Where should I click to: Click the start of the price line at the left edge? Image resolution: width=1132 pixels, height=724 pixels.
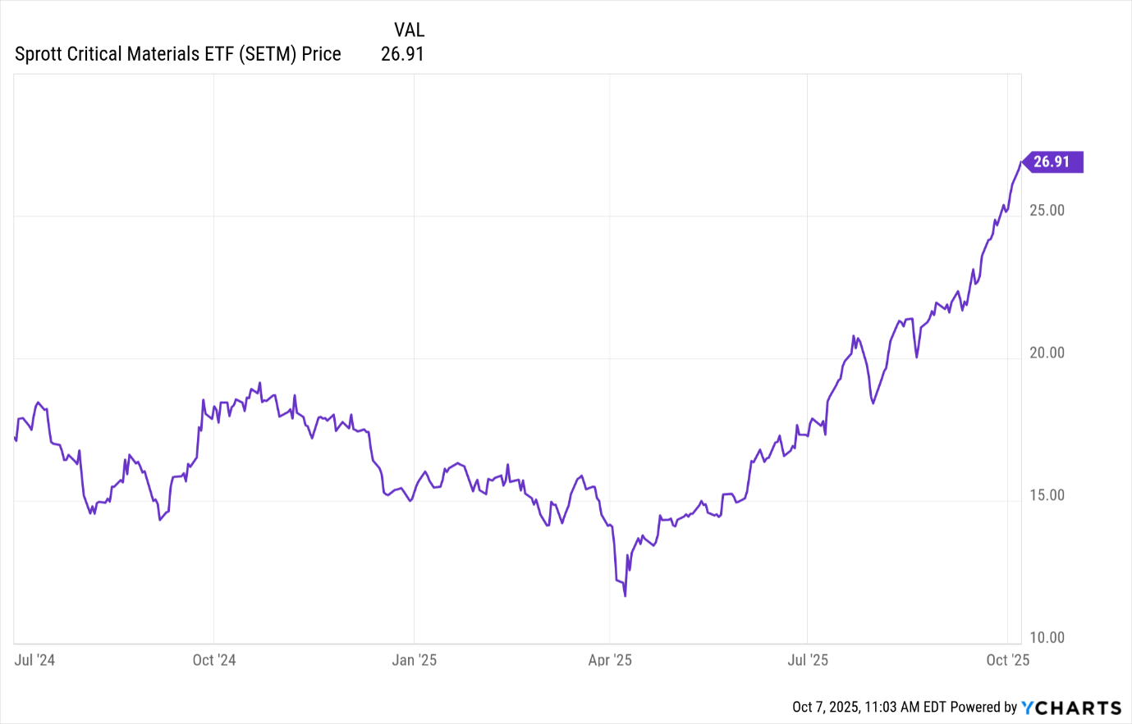(x=15, y=439)
